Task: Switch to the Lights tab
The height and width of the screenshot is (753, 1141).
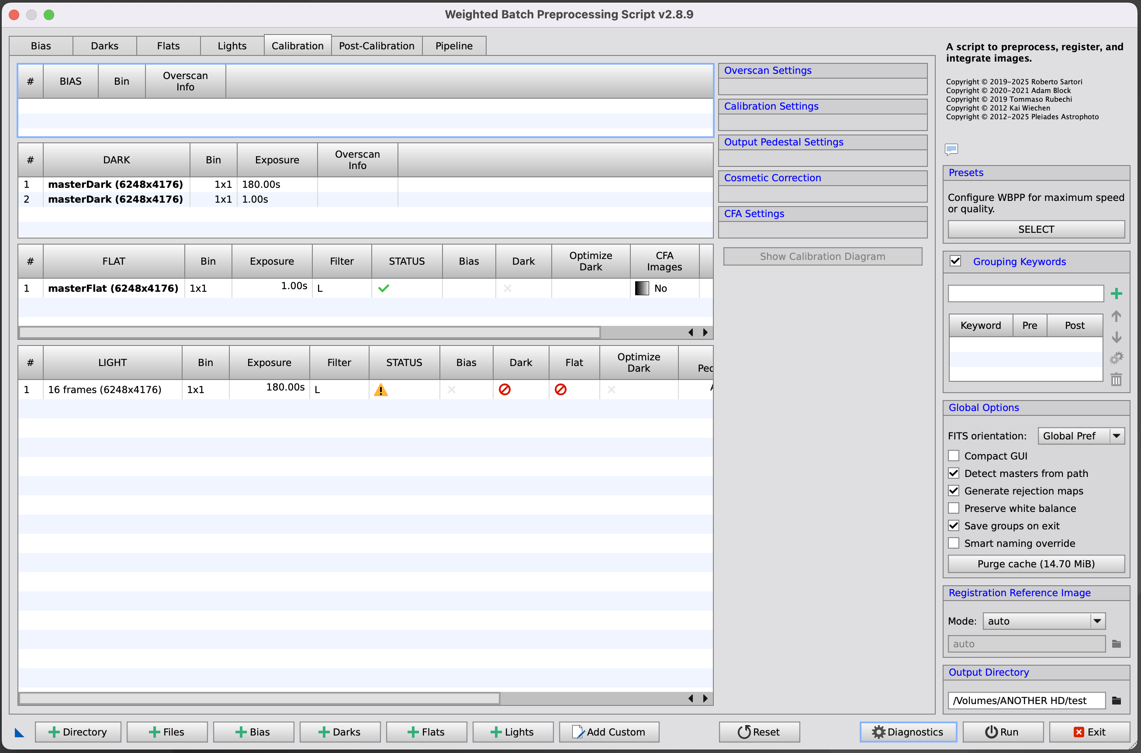Action: tap(232, 45)
